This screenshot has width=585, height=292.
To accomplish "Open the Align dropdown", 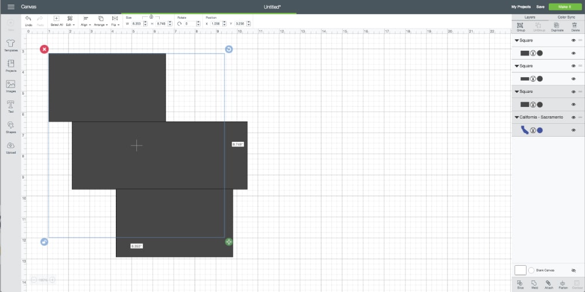I will 85,20.
